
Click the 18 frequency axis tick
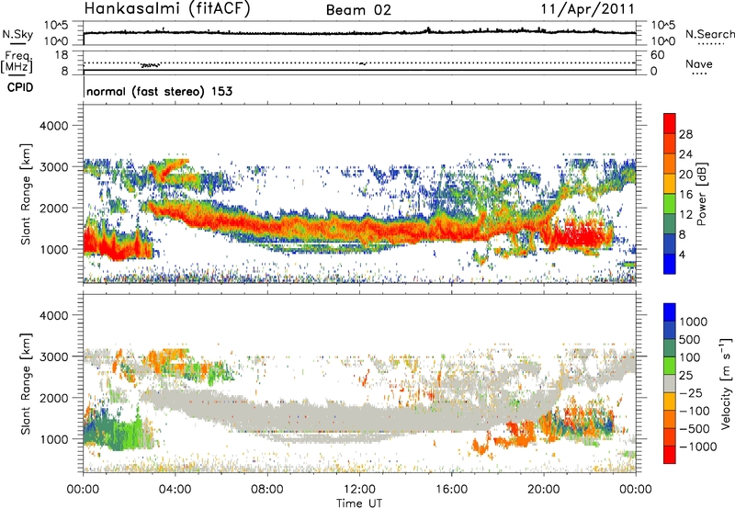point(62,55)
